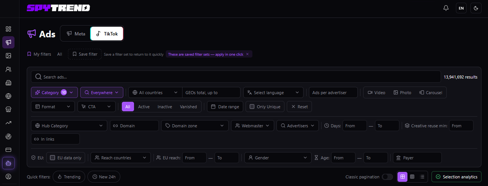Screen dimensions: 488x186
Task: Open the All countries dropdown
Action: coord(155,93)
